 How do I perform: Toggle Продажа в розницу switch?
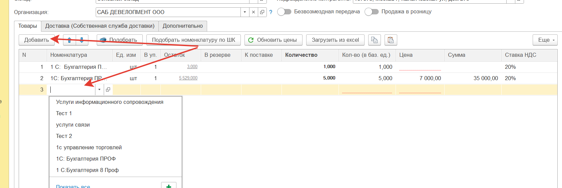click(372, 12)
